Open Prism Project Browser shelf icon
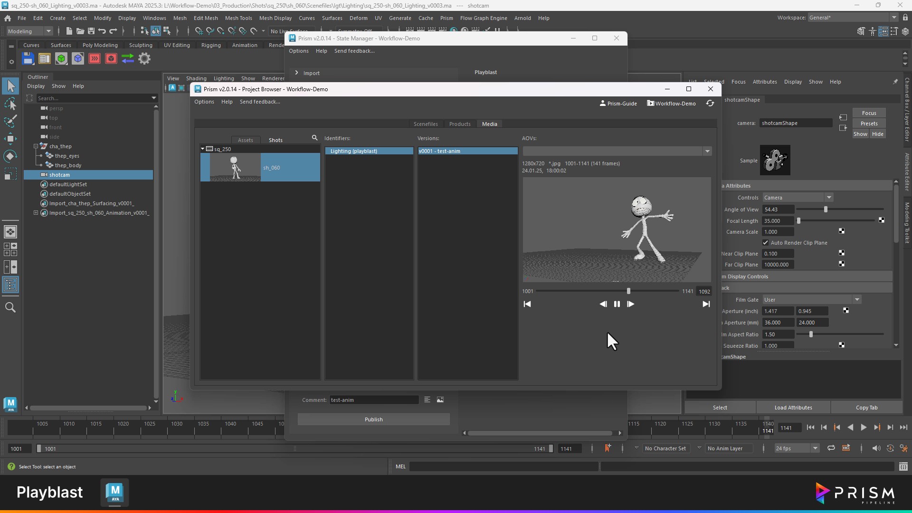Image resolution: width=912 pixels, height=513 pixels. [45, 59]
